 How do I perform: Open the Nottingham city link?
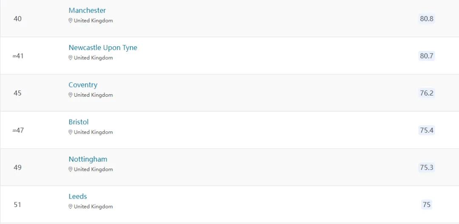point(88,159)
